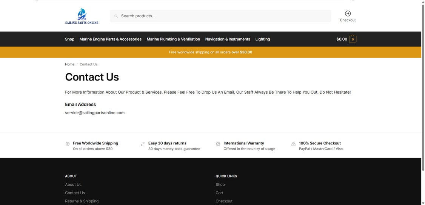Click the International Warranty globe icon

pyautogui.click(x=218, y=144)
